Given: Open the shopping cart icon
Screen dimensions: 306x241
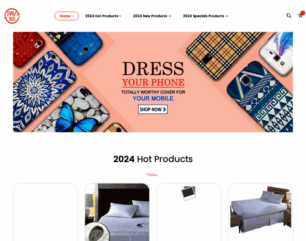Looking at the screenshot, I should pyautogui.click(x=300, y=16).
